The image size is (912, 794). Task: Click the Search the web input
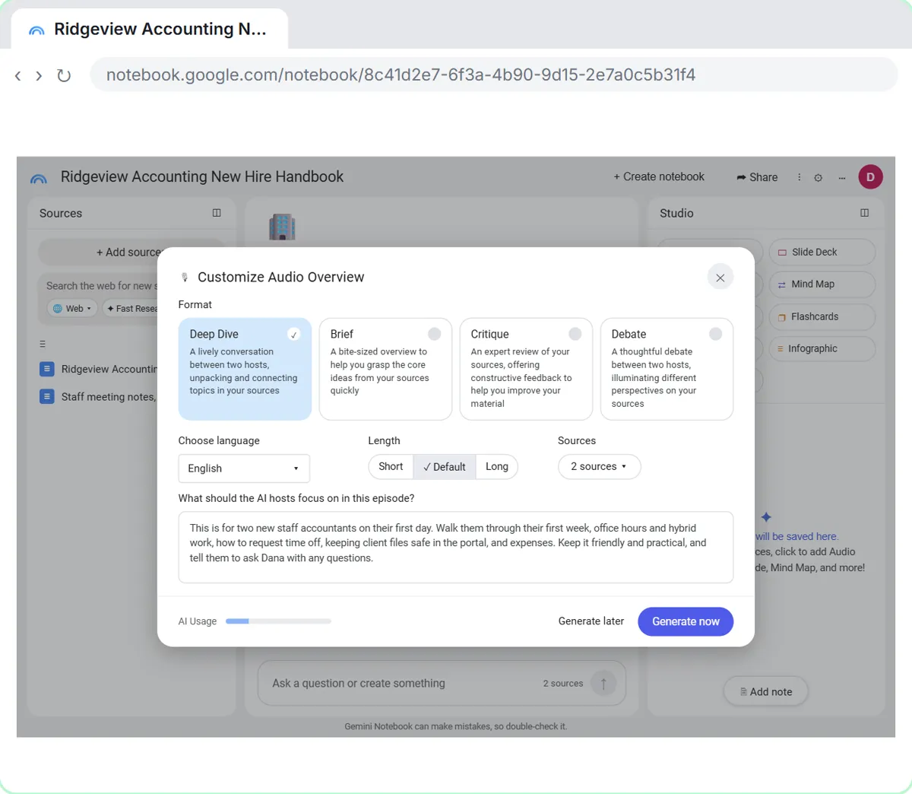103,286
